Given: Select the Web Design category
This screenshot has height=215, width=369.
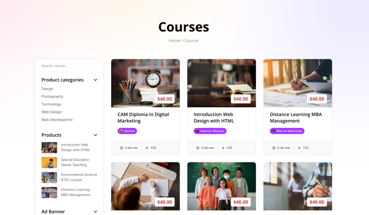Looking at the screenshot, I should pyautogui.click(x=52, y=112).
